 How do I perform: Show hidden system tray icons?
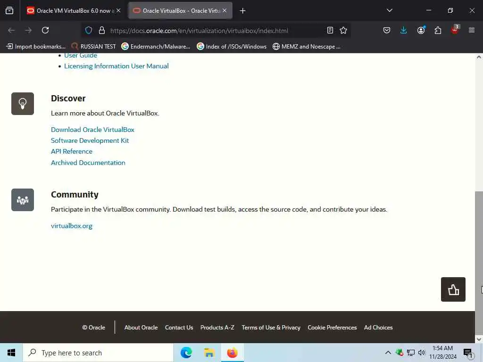388,353
